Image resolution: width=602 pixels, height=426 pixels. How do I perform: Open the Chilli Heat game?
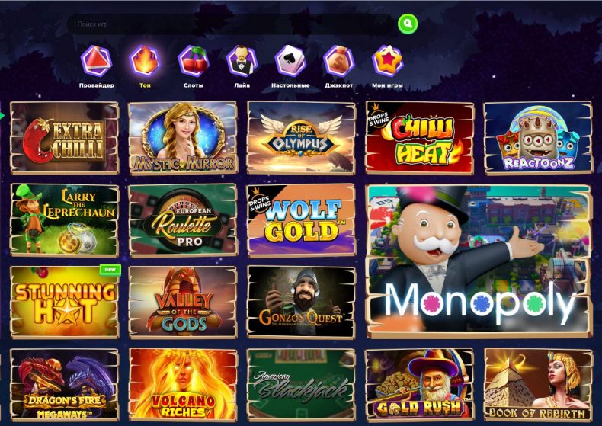[420, 138]
